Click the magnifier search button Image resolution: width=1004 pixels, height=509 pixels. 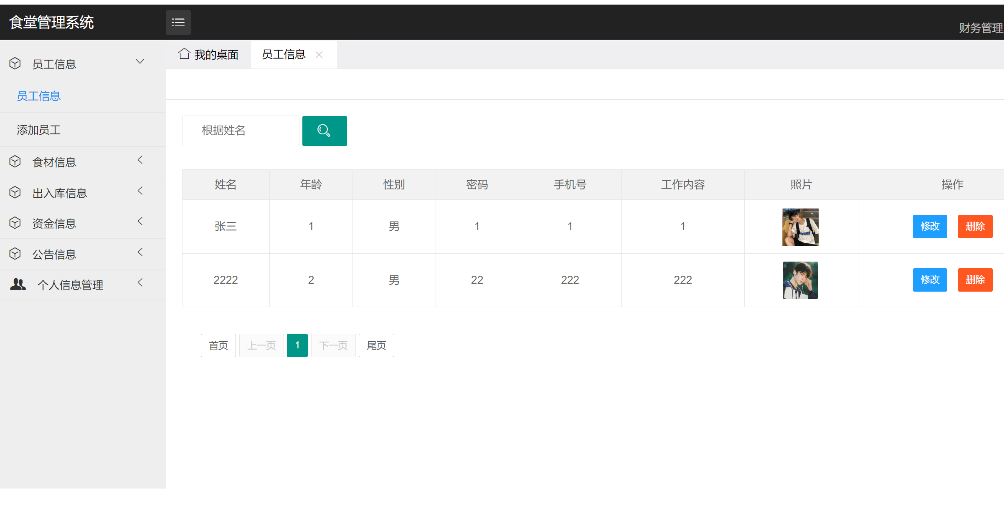pos(324,131)
